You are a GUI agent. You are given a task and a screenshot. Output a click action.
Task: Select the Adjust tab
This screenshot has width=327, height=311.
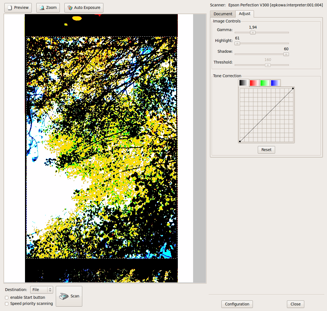tap(244, 14)
